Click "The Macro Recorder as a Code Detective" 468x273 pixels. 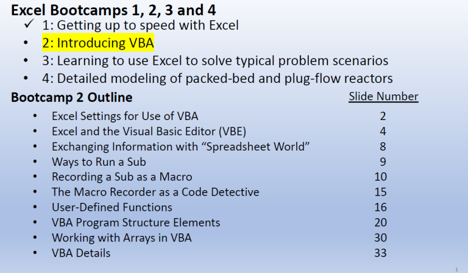pos(155,192)
